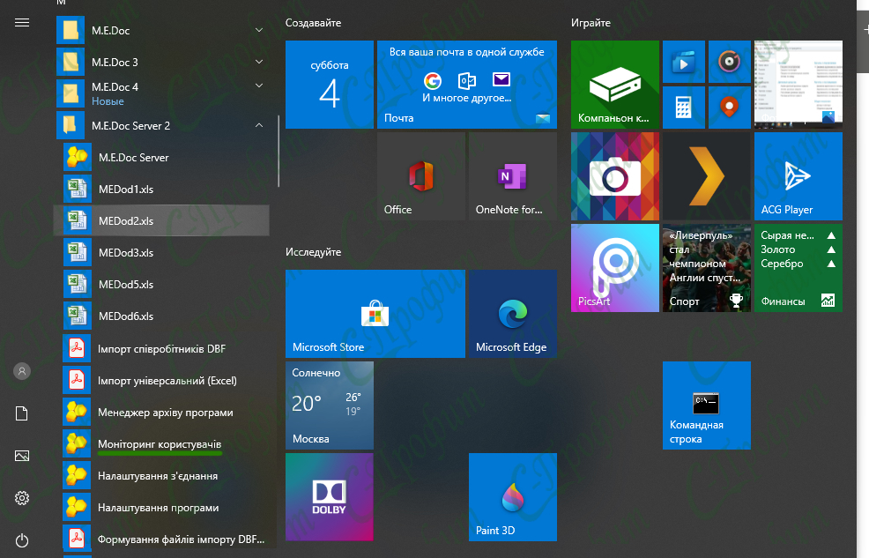Viewport: 869px width, 558px height.
Task: Open MEDod2.xls file
Action: (x=162, y=220)
